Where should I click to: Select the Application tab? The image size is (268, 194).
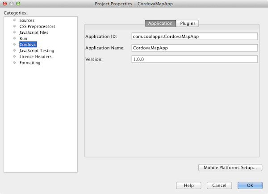[160, 24]
